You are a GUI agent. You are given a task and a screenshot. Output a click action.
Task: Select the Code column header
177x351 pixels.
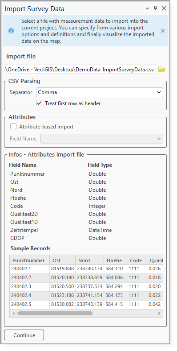(137, 260)
